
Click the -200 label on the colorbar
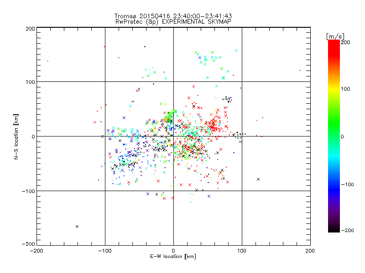(x=347, y=230)
